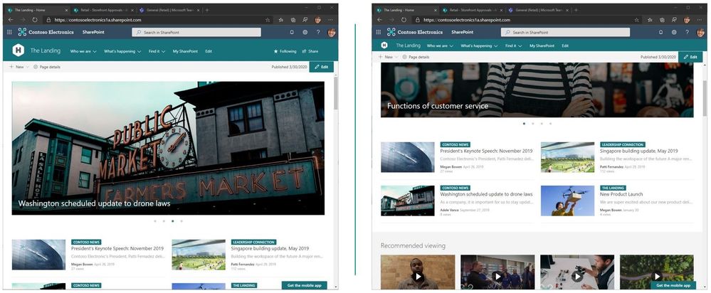Open the help question mark in left window
This screenshot has width=711, height=293.
pyautogui.click(x=318, y=32)
